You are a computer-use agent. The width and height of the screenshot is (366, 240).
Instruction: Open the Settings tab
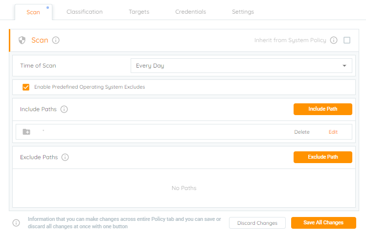[243, 12]
